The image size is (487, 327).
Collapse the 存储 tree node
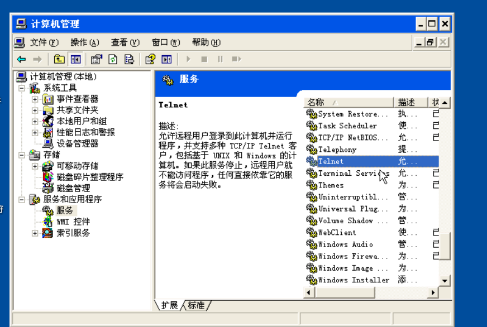21,155
